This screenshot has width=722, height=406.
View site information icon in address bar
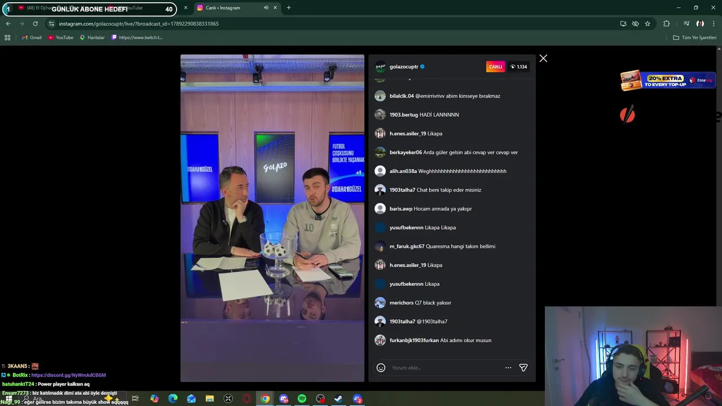[51, 24]
